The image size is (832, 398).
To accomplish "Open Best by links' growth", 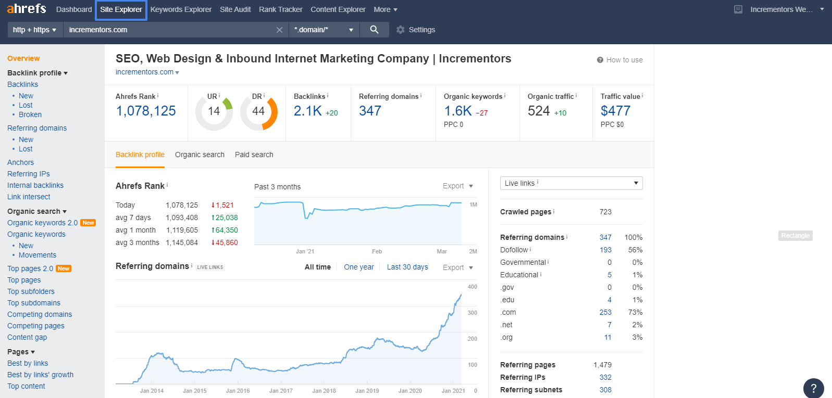I will pyautogui.click(x=40, y=375).
